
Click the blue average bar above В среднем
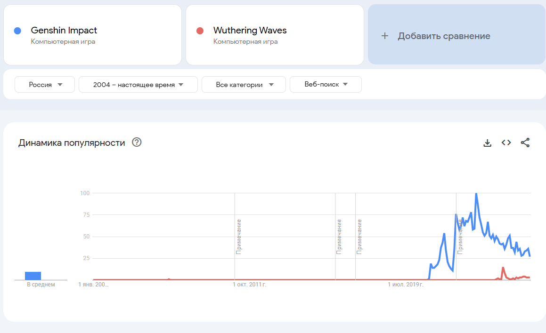[33, 276]
